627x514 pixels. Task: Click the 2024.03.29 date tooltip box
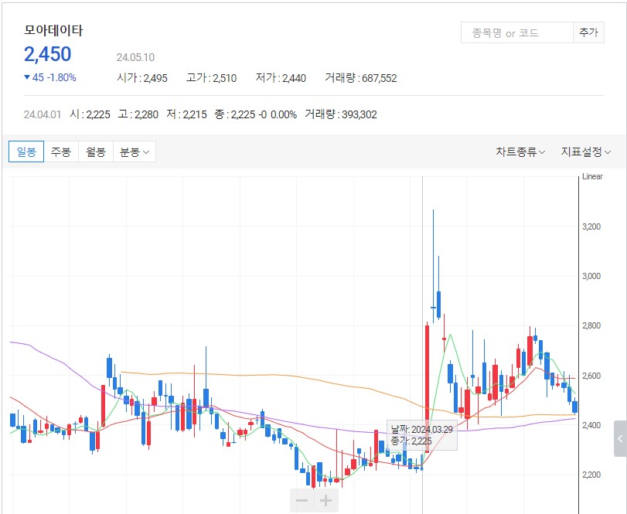(421, 435)
